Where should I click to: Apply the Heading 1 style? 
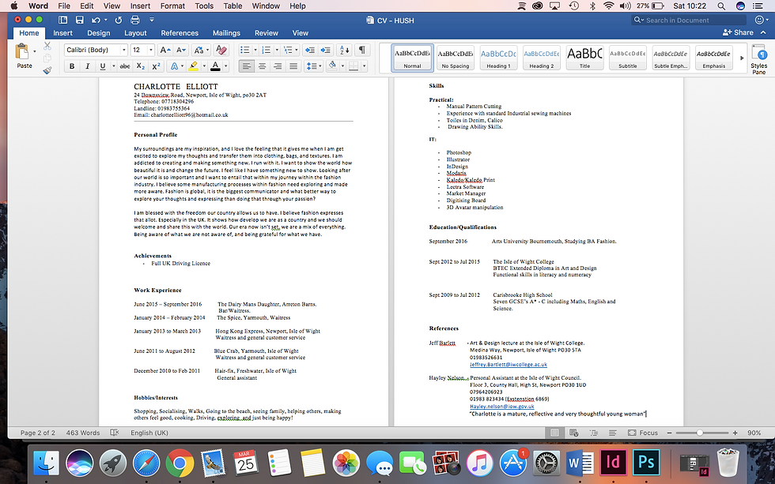(498, 58)
